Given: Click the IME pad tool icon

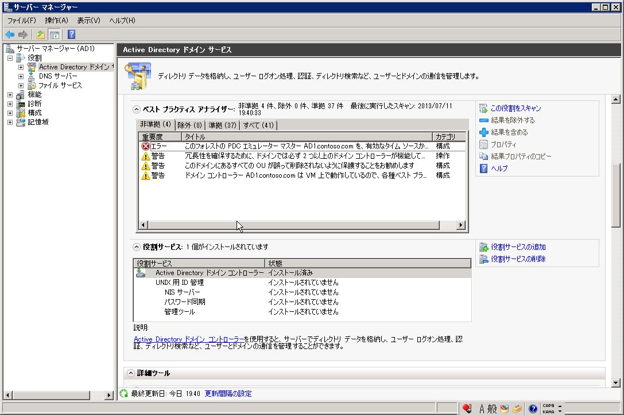Looking at the screenshot, I should point(505,409).
